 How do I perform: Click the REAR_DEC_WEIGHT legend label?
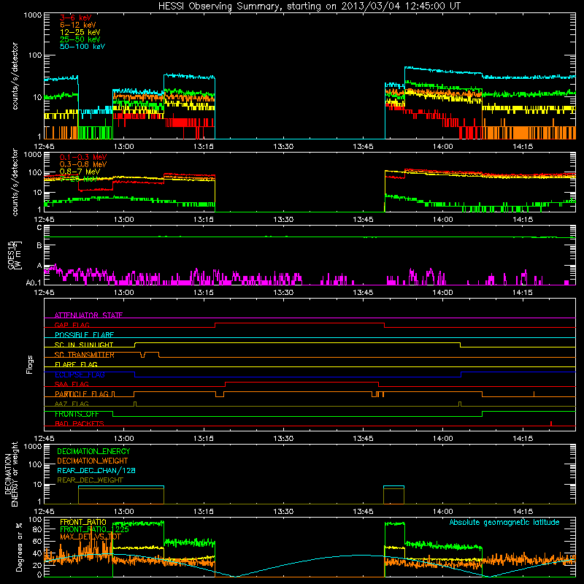tap(90, 480)
